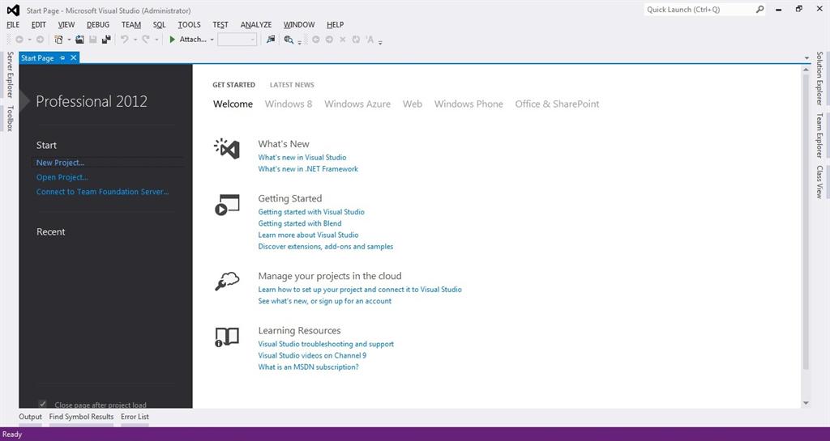Click the pin icon on Start Page tab
Image resolution: width=830 pixels, height=441 pixels.
click(x=62, y=58)
